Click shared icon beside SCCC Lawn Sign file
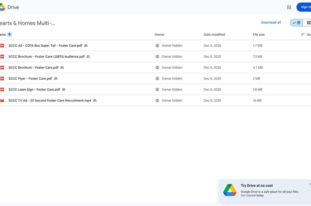 coord(64,89)
